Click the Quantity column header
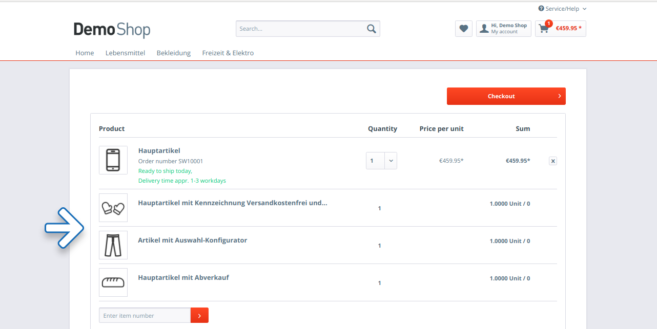657x329 pixels. pyautogui.click(x=382, y=129)
